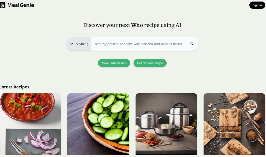The image size is (266, 157).
Task: Click the MealGenie brand name text
Action: pos(21,5)
